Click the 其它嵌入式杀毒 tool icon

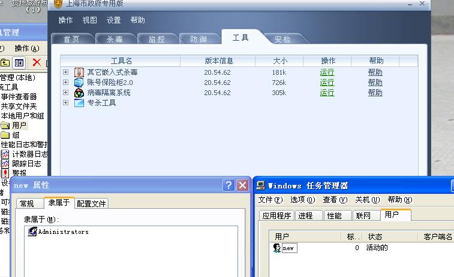pos(79,72)
